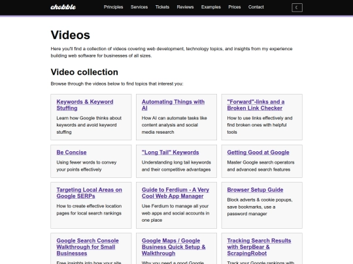Screen dimensions: 353x264
Task: Click the Videos page heading
Action: pos(70,35)
